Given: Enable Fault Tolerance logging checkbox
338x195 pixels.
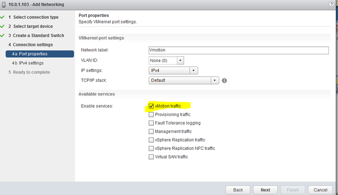Looking at the screenshot, I should (151, 123).
